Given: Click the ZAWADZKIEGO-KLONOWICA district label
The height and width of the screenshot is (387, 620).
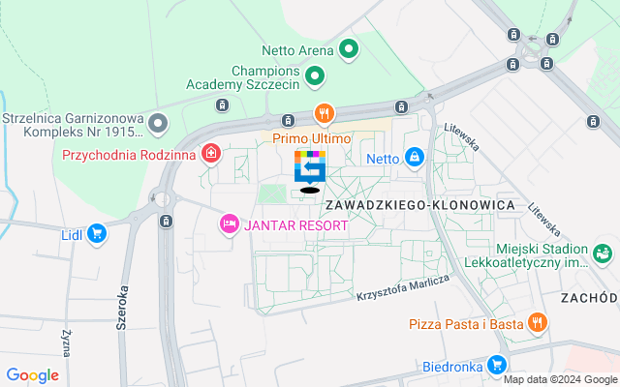Looking at the screenshot, I should 419,205.
